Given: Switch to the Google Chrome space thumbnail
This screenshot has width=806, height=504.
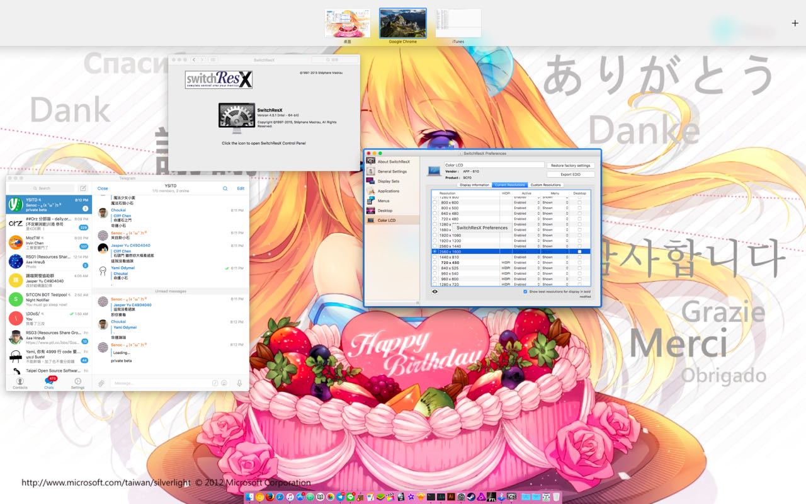Looking at the screenshot, I should pos(402,23).
